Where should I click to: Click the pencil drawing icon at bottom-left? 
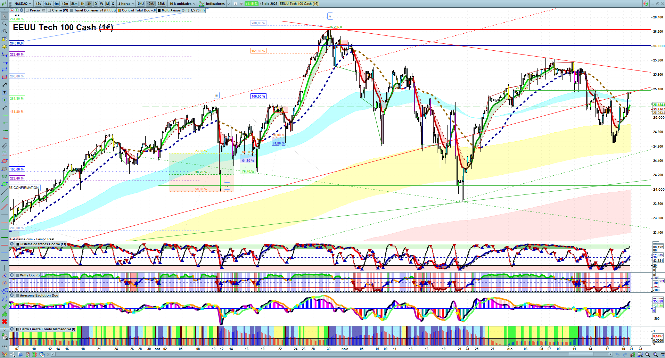click(5, 355)
